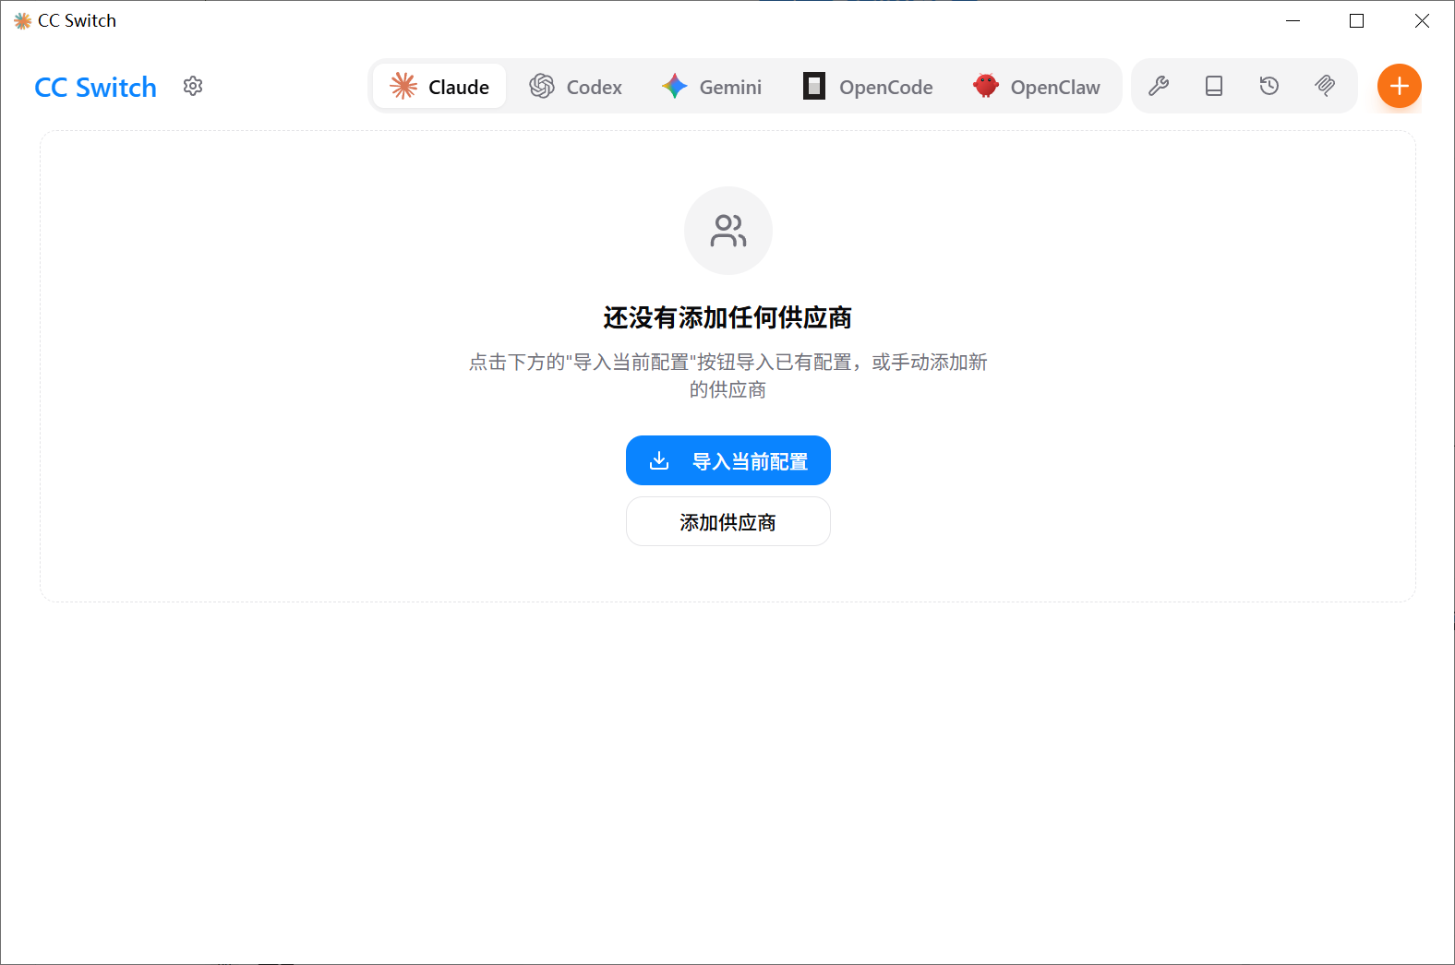
Task: Click the 添加供应商 button
Action: [x=727, y=522]
